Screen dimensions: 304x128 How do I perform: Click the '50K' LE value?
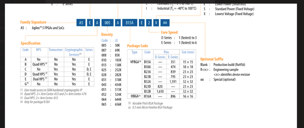pos(117,45)
